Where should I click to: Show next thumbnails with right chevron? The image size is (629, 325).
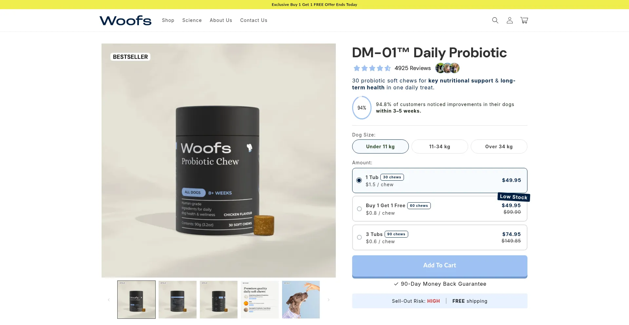point(329,300)
